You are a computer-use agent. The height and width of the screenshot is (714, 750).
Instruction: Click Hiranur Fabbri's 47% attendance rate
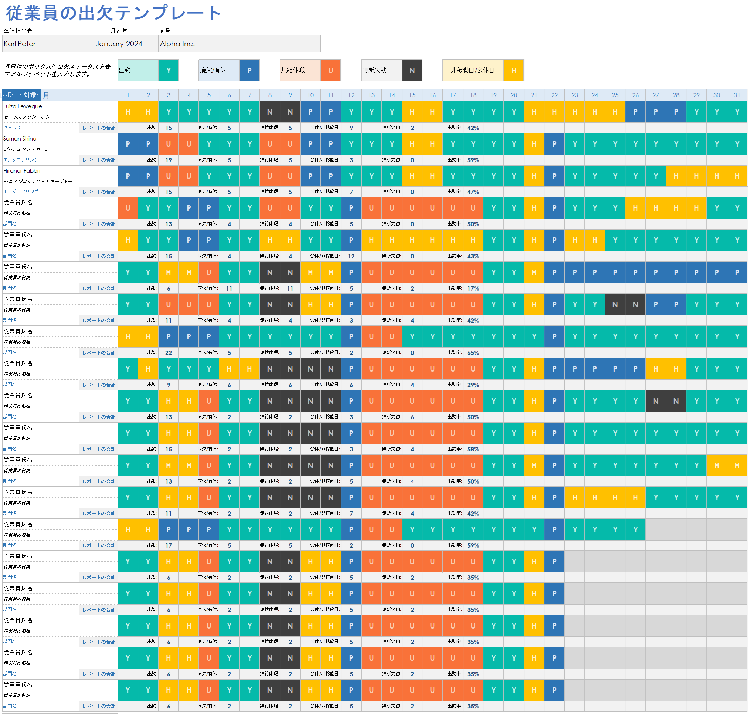click(473, 192)
